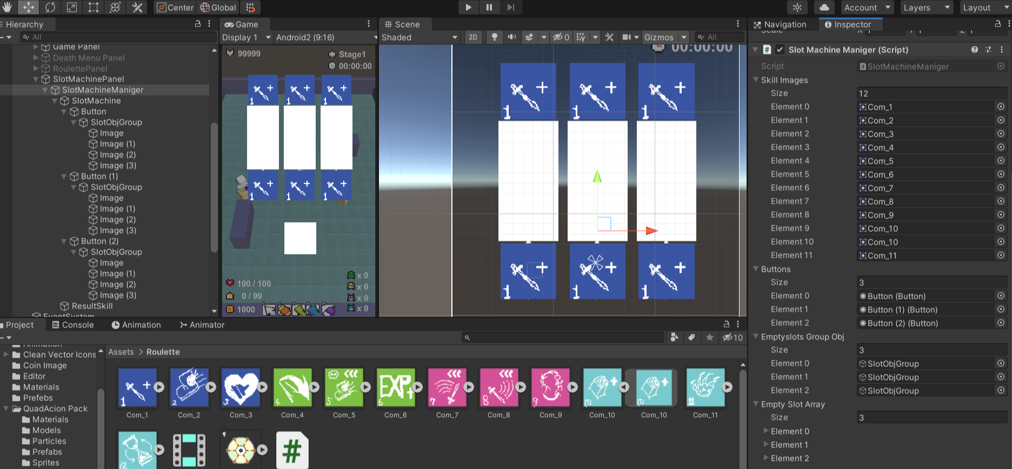The width and height of the screenshot is (1012, 469).
Task: Toggle Scene effects like skybox
Action: 529,37
